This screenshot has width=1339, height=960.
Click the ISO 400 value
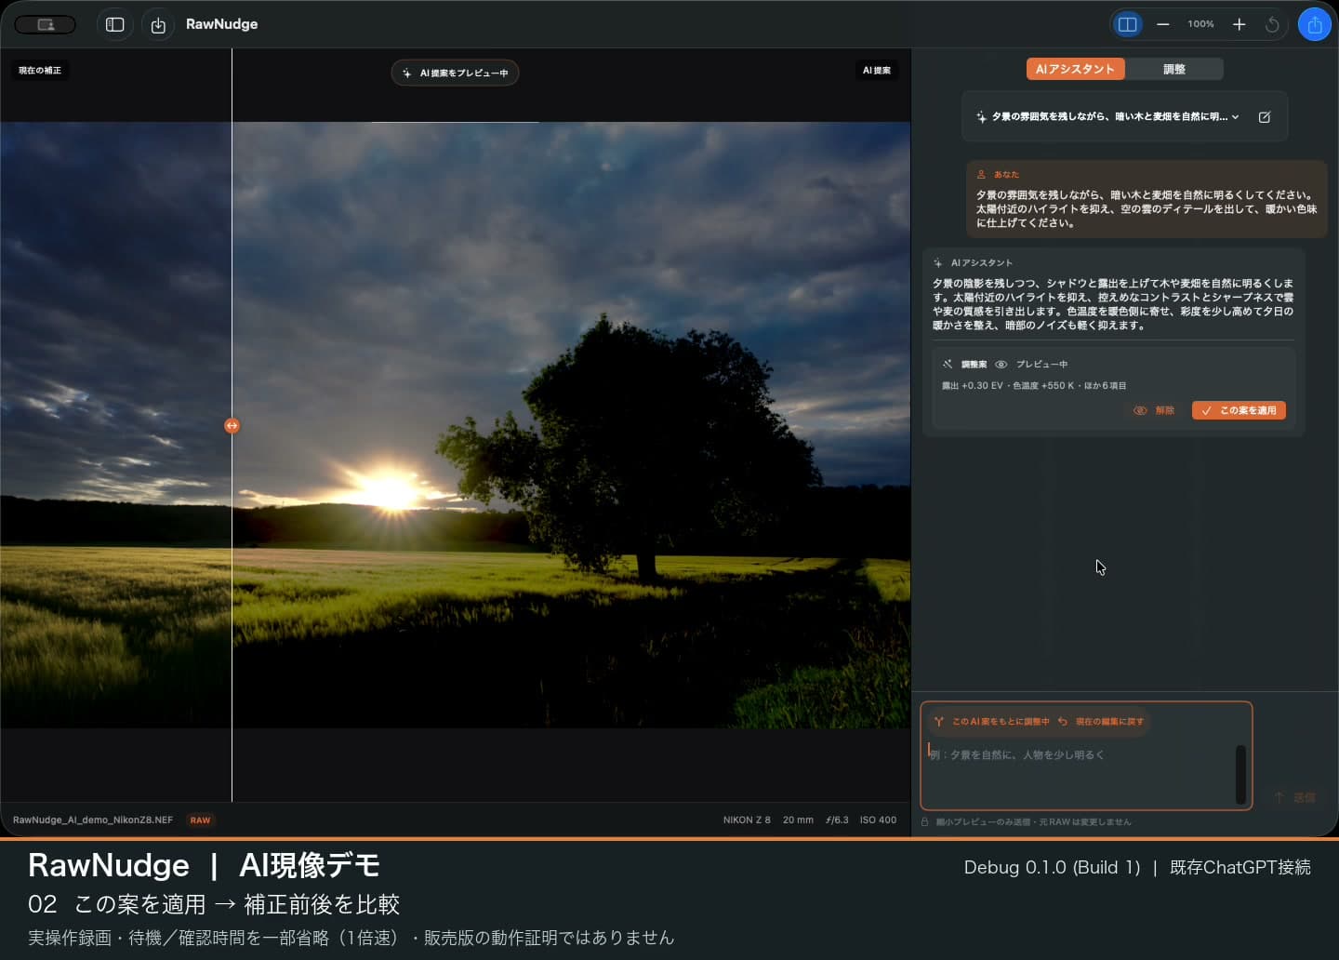coord(878,820)
